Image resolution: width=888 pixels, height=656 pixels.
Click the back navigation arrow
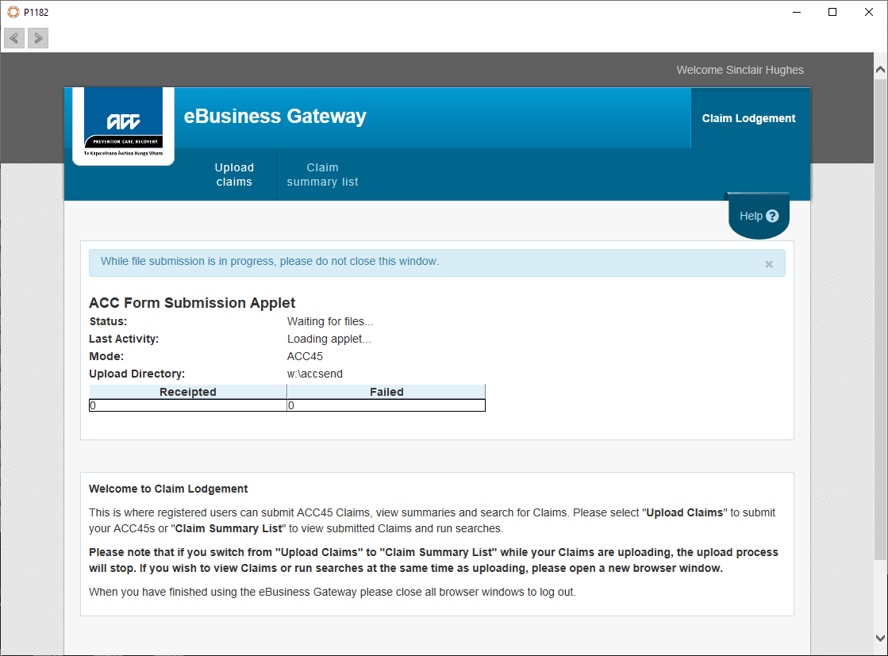click(x=14, y=38)
